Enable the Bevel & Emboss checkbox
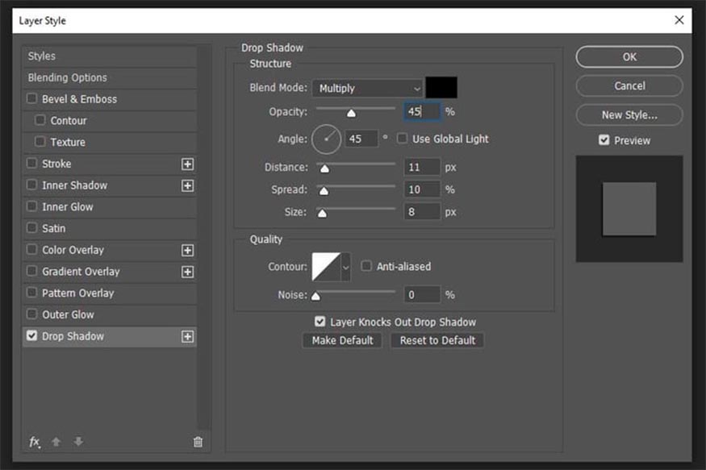Viewport: 706px width, 470px height. [x=31, y=98]
